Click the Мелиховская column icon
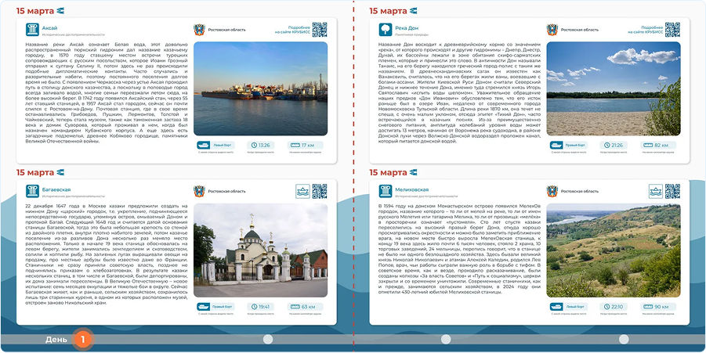706x353 pixels. pos(386,191)
